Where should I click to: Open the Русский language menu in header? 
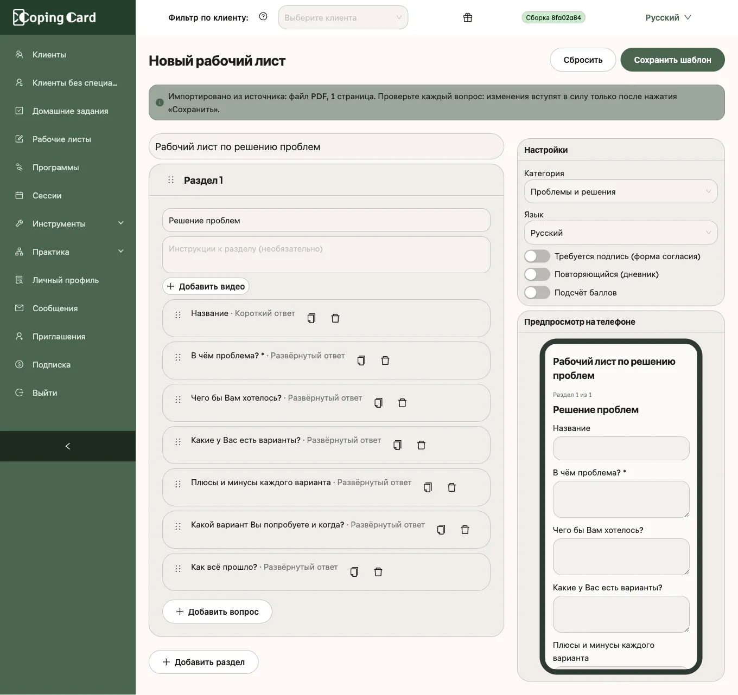tap(668, 17)
